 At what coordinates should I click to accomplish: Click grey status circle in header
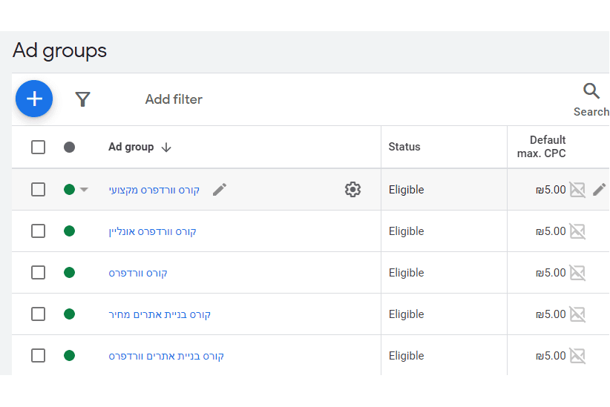(69, 148)
